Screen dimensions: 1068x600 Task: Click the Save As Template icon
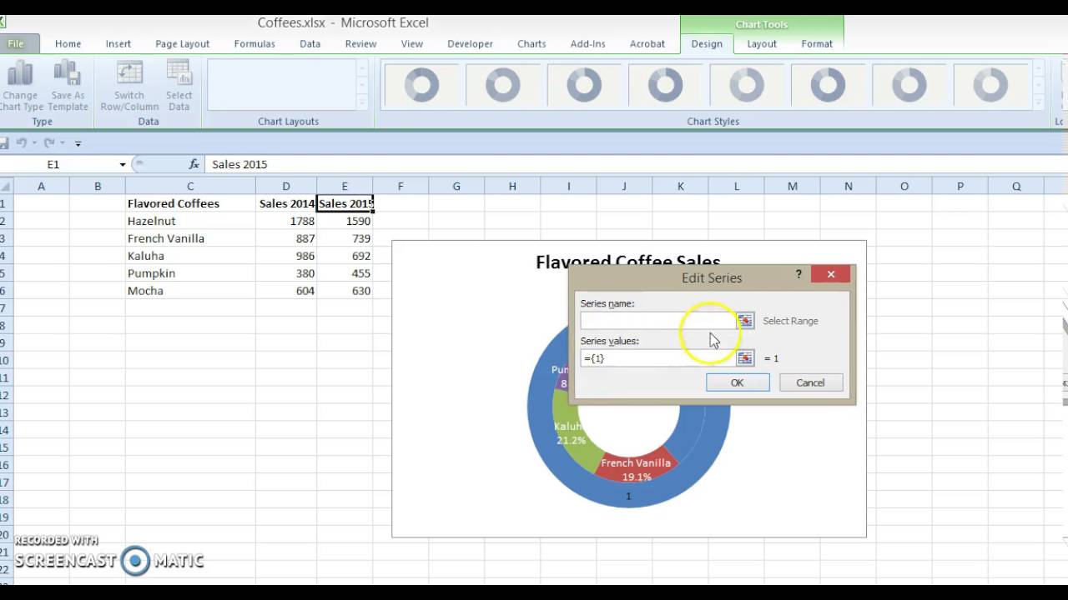point(68,86)
